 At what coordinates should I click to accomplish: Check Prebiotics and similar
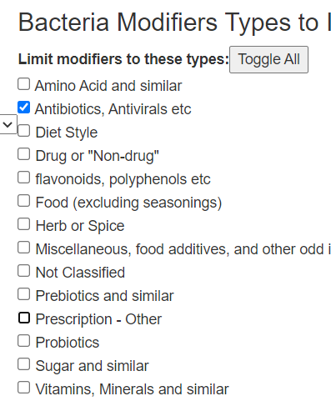coord(24,294)
